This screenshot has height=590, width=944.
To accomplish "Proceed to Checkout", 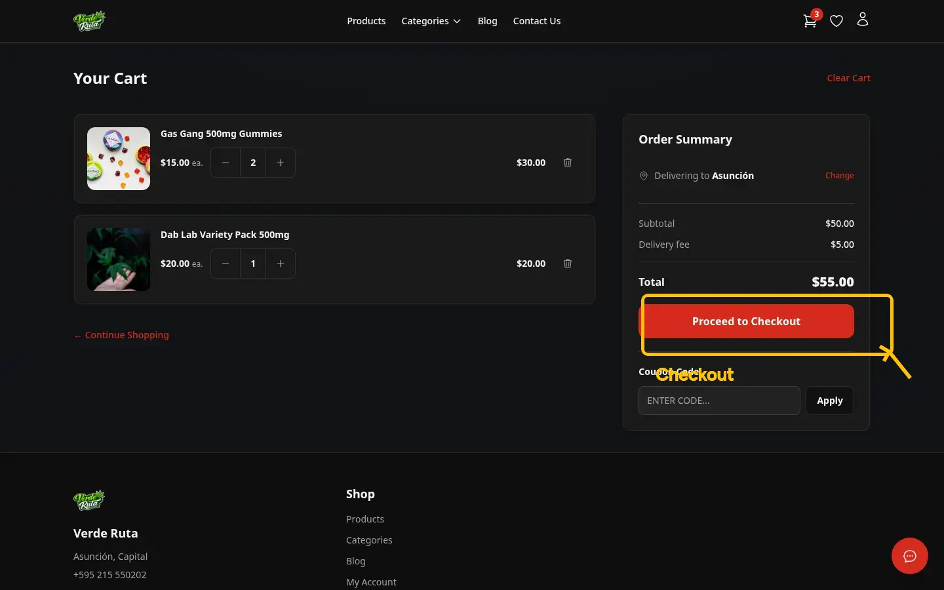I will 746,321.
